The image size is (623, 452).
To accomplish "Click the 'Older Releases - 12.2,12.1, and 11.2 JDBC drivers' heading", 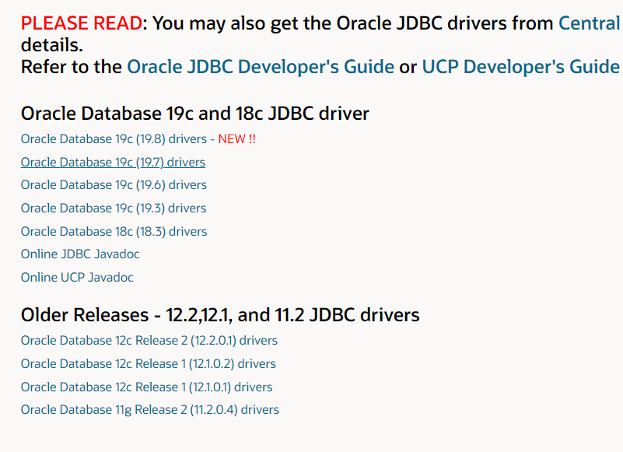I will [219, 315].
